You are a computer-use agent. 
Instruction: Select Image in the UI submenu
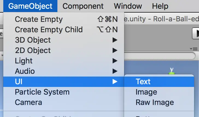(x=159, y=92)
